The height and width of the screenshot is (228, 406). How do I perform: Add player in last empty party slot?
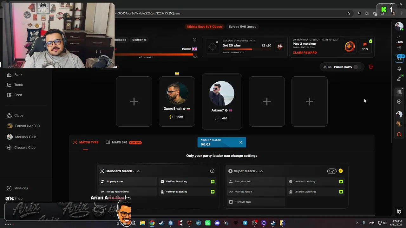(x=310, y=101)
